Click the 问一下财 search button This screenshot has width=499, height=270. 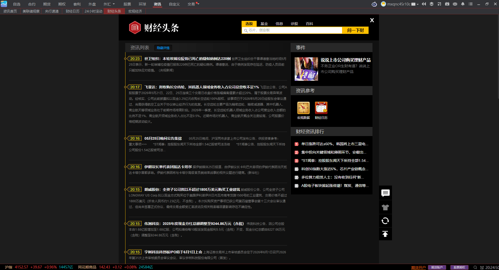point(355,30)
